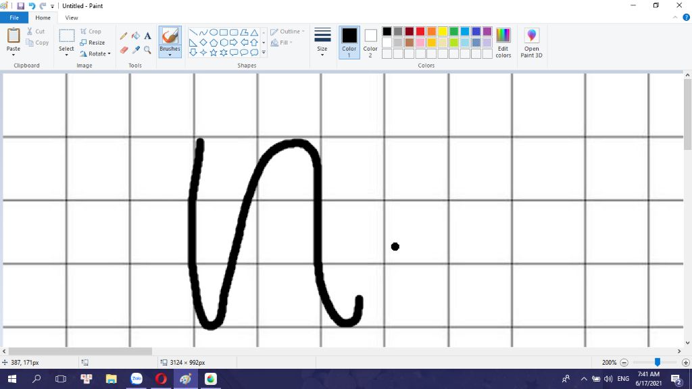Click the Save icon in title bar
This screenshot has height=389, width=692.
coord(20,6)
